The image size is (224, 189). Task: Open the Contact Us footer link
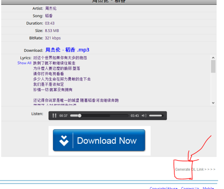[x=190, y=188]
